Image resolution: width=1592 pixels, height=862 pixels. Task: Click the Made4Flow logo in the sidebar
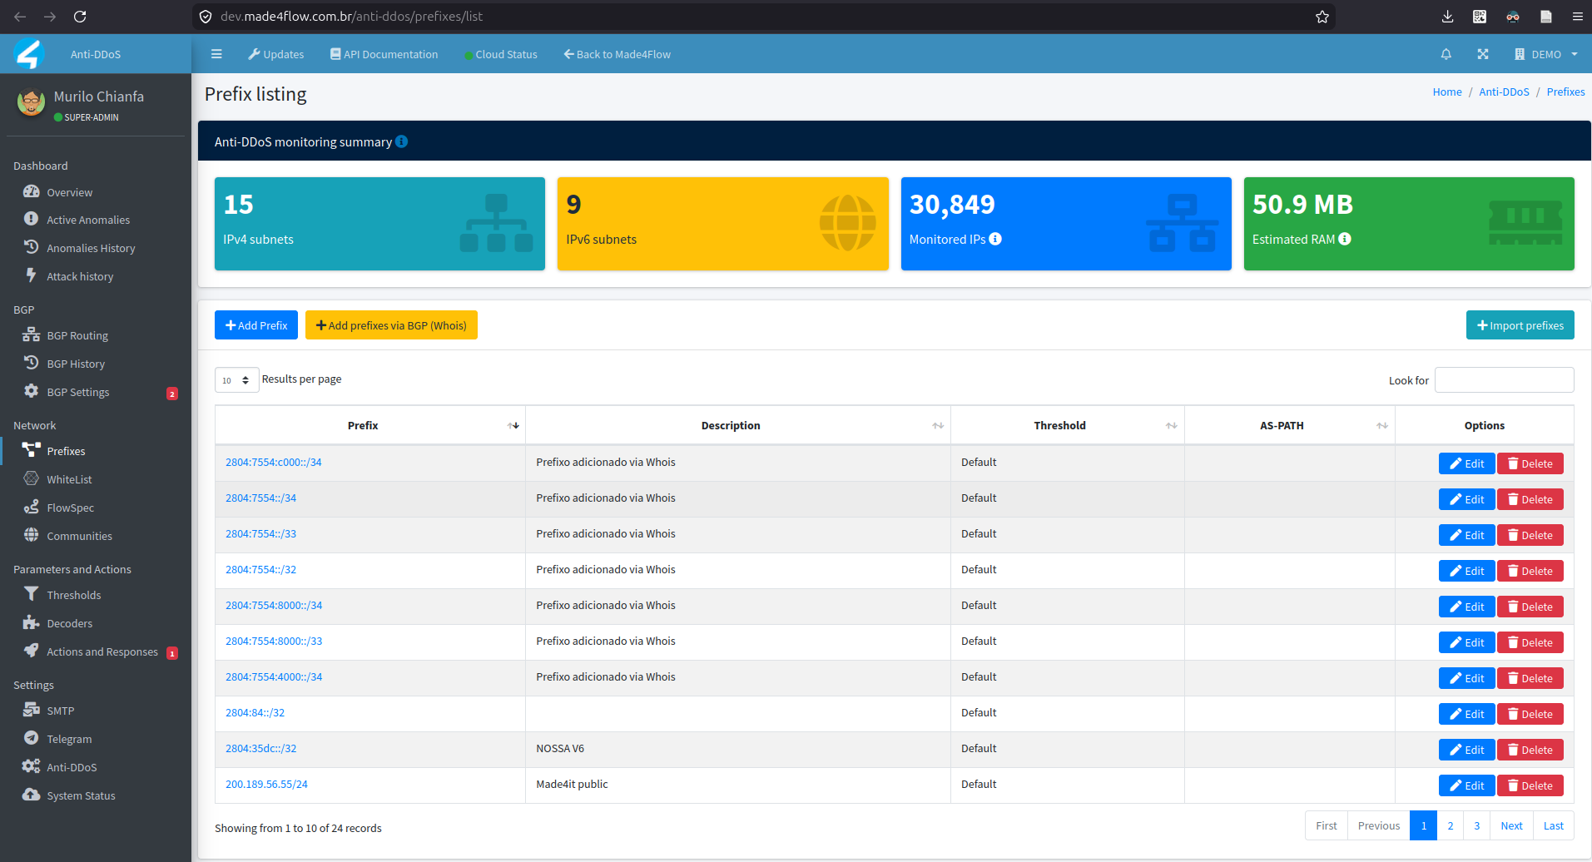tap(29, 54)
